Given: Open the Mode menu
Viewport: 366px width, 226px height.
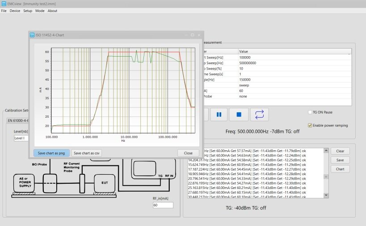Looking at the screenshot, I should [40, 11].
